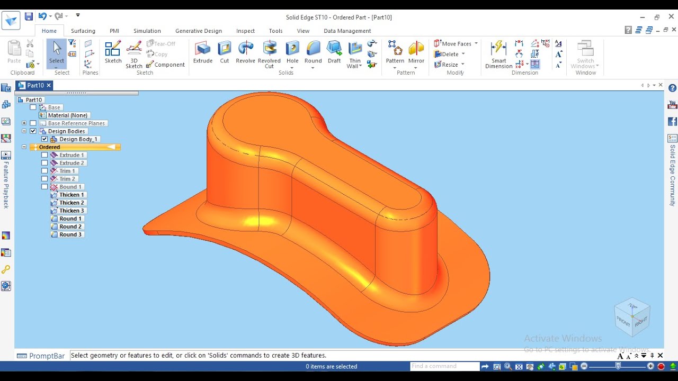
Task: Check the Trim 2 checkbox
Action: tap(44, 179)
